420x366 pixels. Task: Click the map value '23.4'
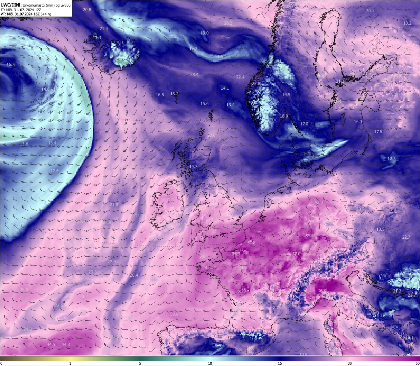click(194, 75)
